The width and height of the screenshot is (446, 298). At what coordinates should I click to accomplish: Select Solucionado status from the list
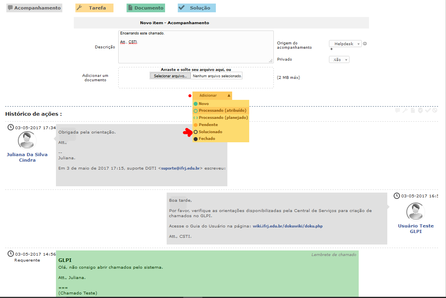(x=210, y=132)
